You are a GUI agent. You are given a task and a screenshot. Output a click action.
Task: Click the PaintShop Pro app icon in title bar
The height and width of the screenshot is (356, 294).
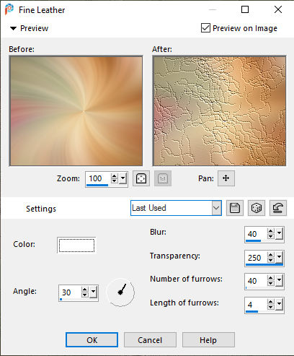point(9,9)
